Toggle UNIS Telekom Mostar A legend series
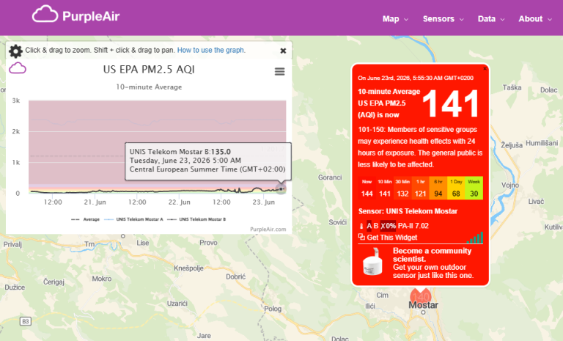This screenshot has width=563, height=341. point(133,219)
